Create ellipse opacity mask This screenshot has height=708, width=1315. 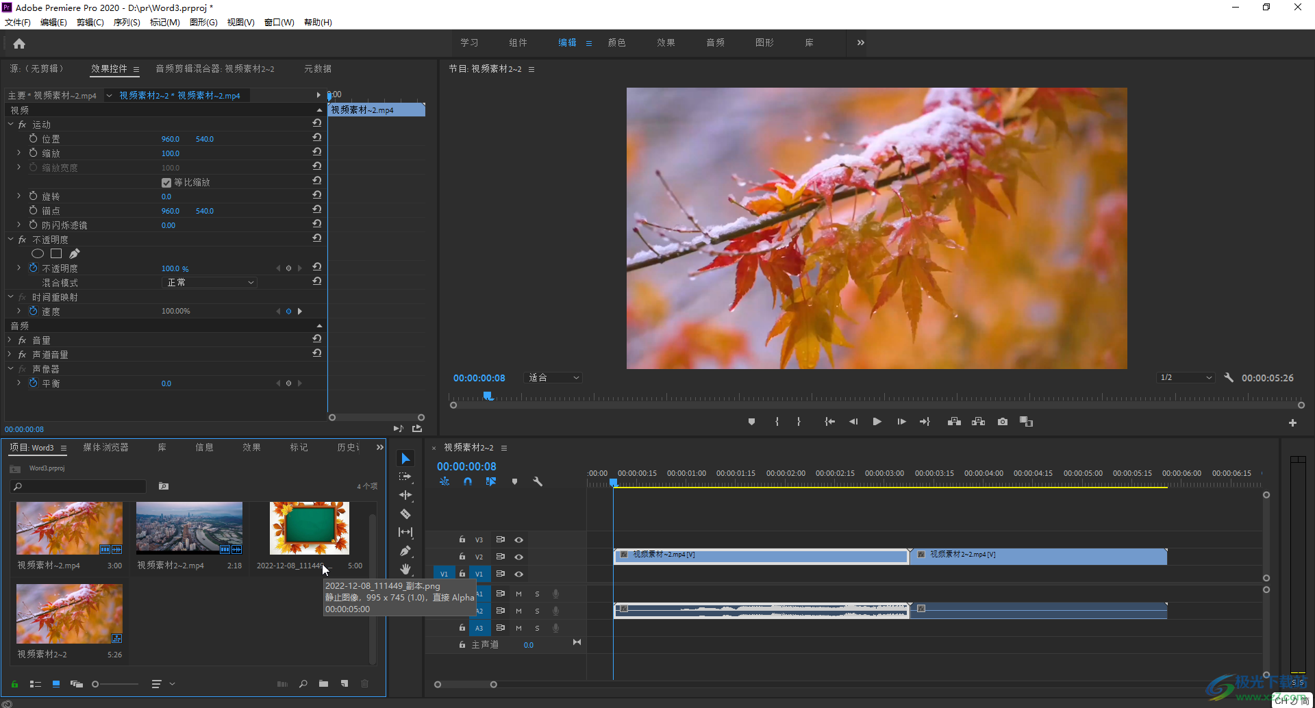(38, 253)
